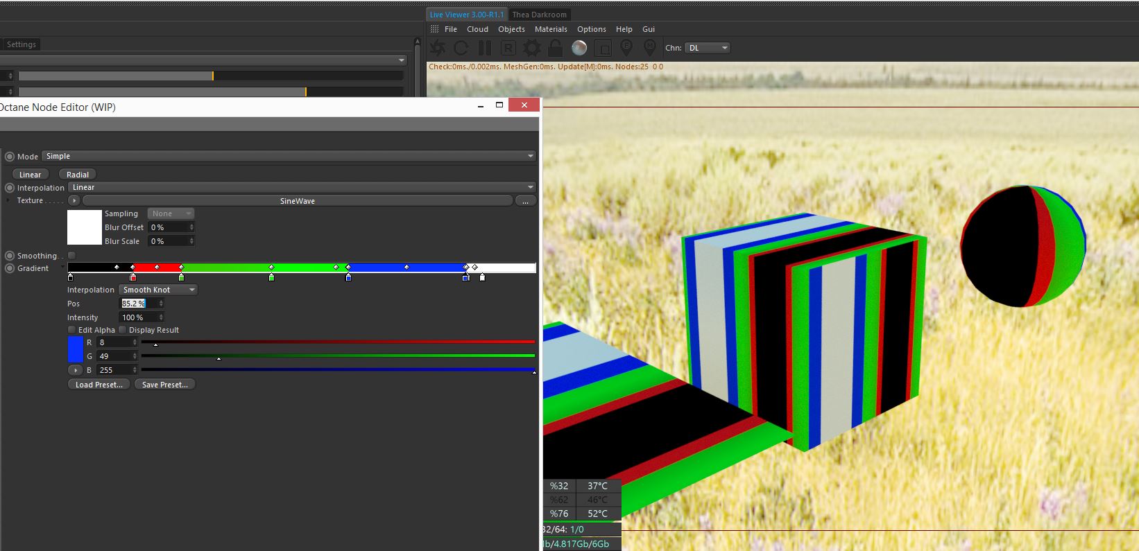Click the Pos percentage input field
Screen dimensions: 1139x551
[142, 304]
